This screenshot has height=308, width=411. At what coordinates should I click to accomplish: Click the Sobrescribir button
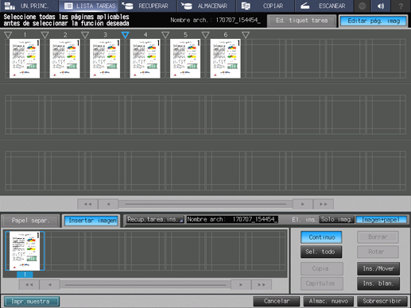click(382, 302)
